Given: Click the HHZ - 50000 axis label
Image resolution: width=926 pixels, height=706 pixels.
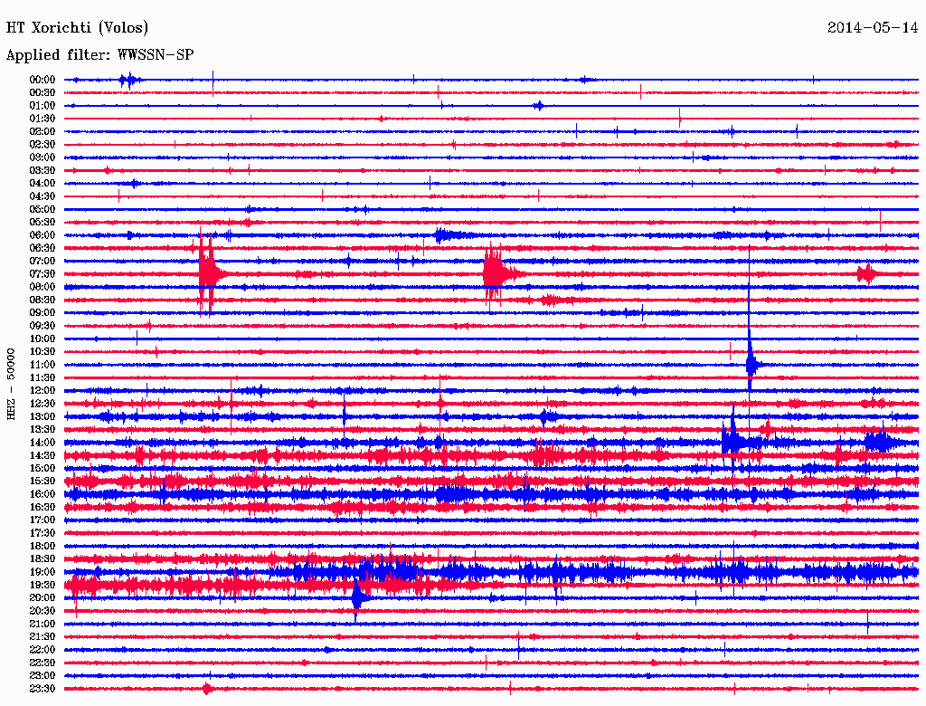Looking at the screenshot, I should [x=11, y=384].
